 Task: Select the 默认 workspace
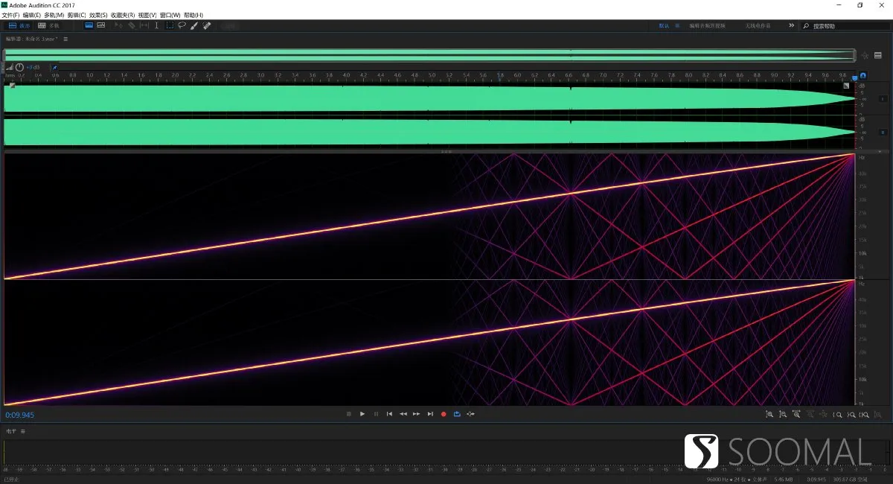[x=664, y=26]
